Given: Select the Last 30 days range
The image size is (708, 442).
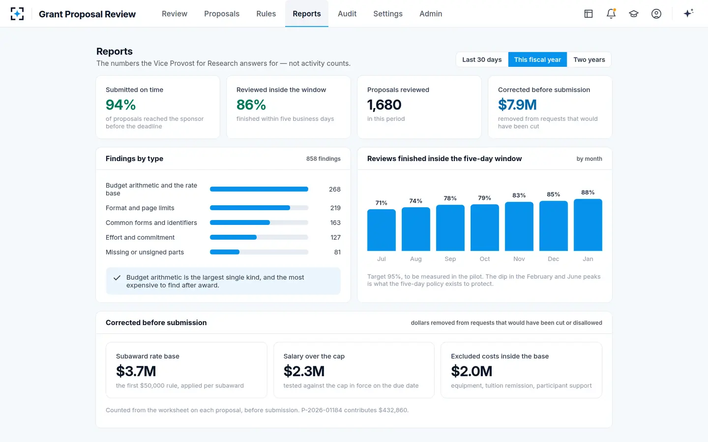Looking at the screenshot, I should [x=482, y=59].
